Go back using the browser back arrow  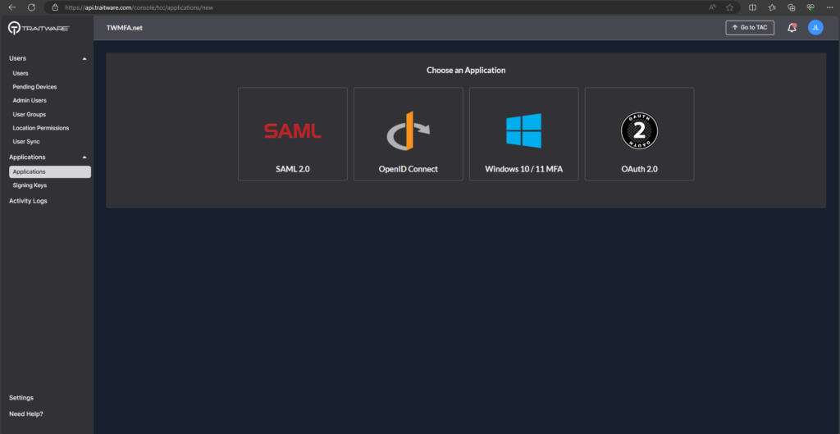(x=12, y=7)
